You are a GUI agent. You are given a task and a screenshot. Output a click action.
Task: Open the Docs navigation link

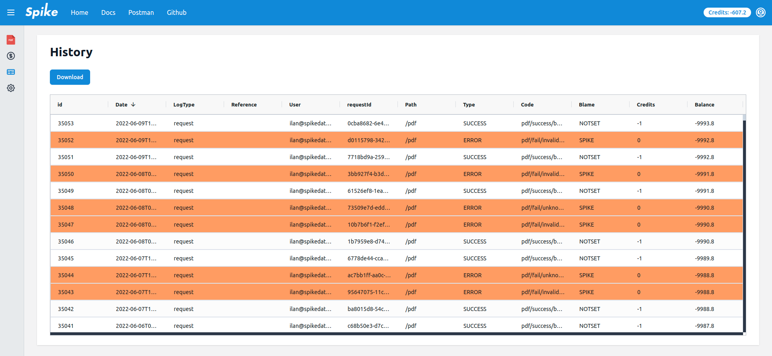pos(108,12)
